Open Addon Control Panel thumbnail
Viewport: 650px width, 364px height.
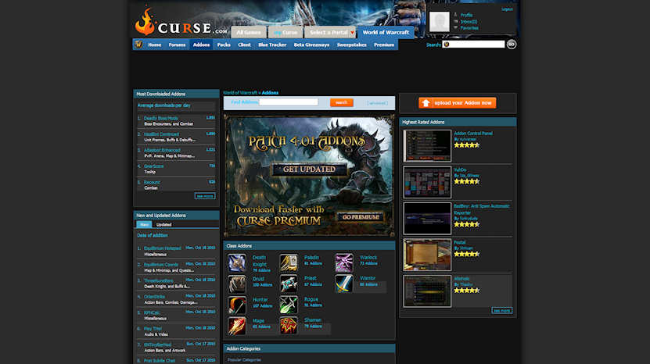tap(427, 146)
